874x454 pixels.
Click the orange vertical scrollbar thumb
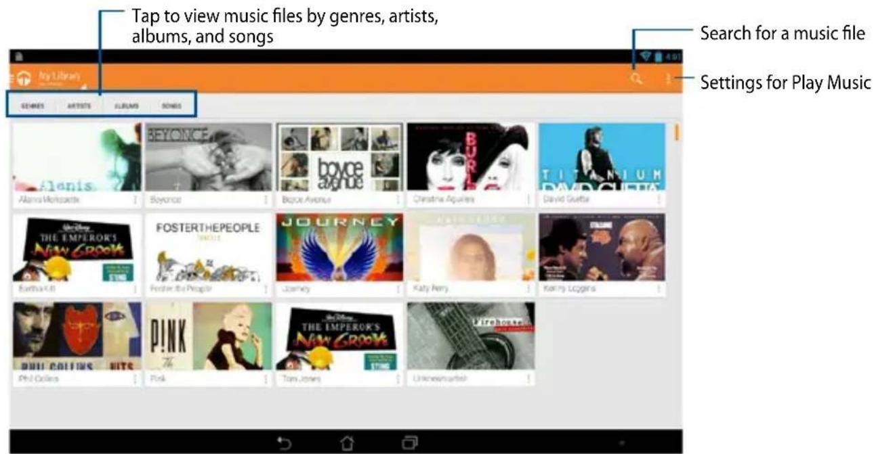pos(676,132)
